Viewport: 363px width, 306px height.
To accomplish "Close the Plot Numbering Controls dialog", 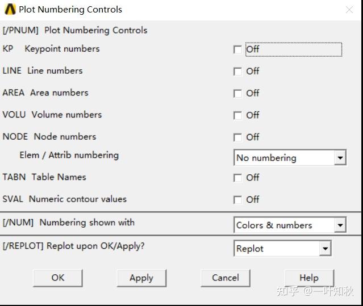I will coord(349,10).
